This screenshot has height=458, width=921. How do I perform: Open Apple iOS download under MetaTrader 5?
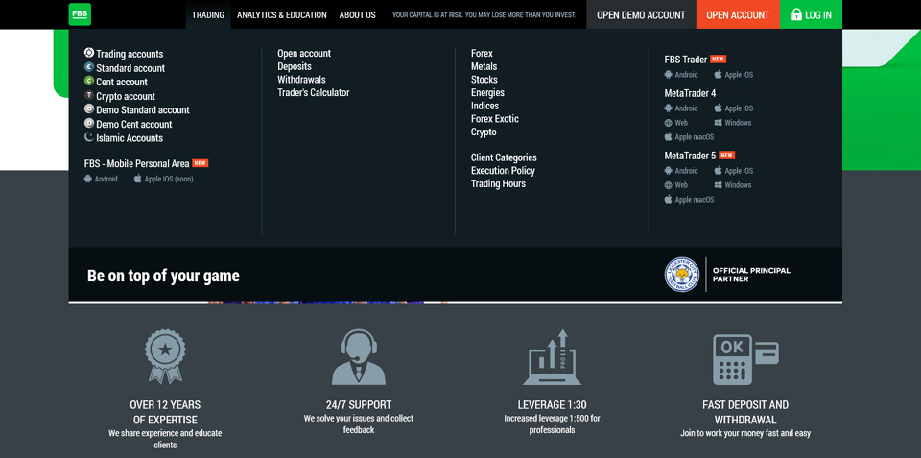pyautogui.click(x=734, y=171)
